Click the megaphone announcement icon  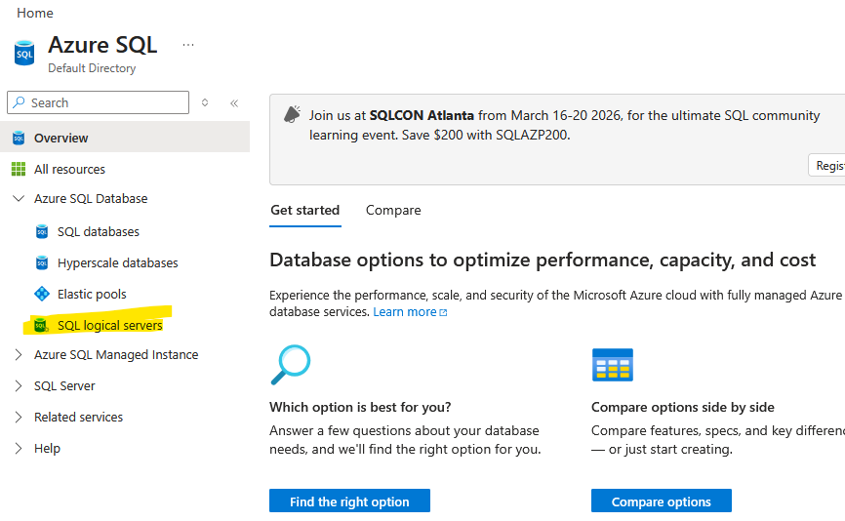coord(292,115)
